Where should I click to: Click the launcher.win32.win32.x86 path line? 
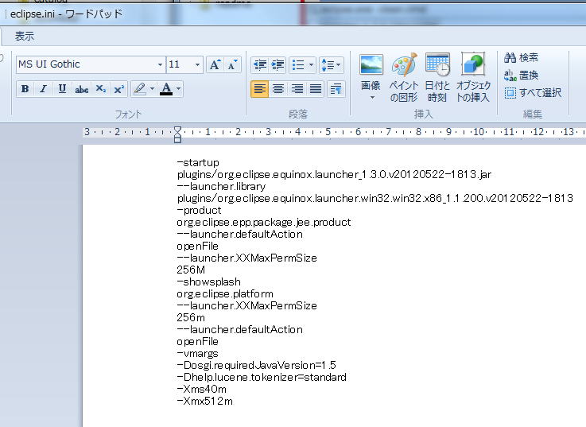[x=374, y=198]
